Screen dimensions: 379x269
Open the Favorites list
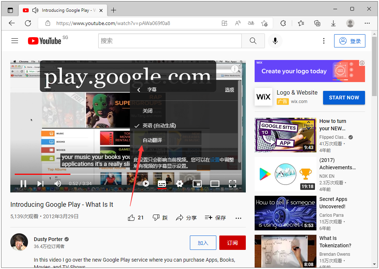[x=301, y=23]
